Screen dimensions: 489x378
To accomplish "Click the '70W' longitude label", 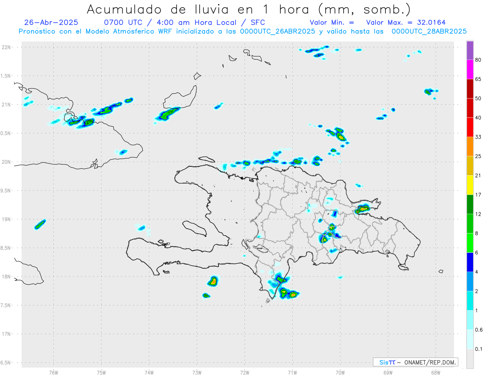I will tap(340, 372).
